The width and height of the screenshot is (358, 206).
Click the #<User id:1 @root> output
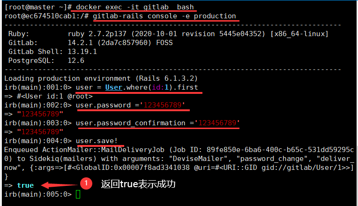point(55,96)
